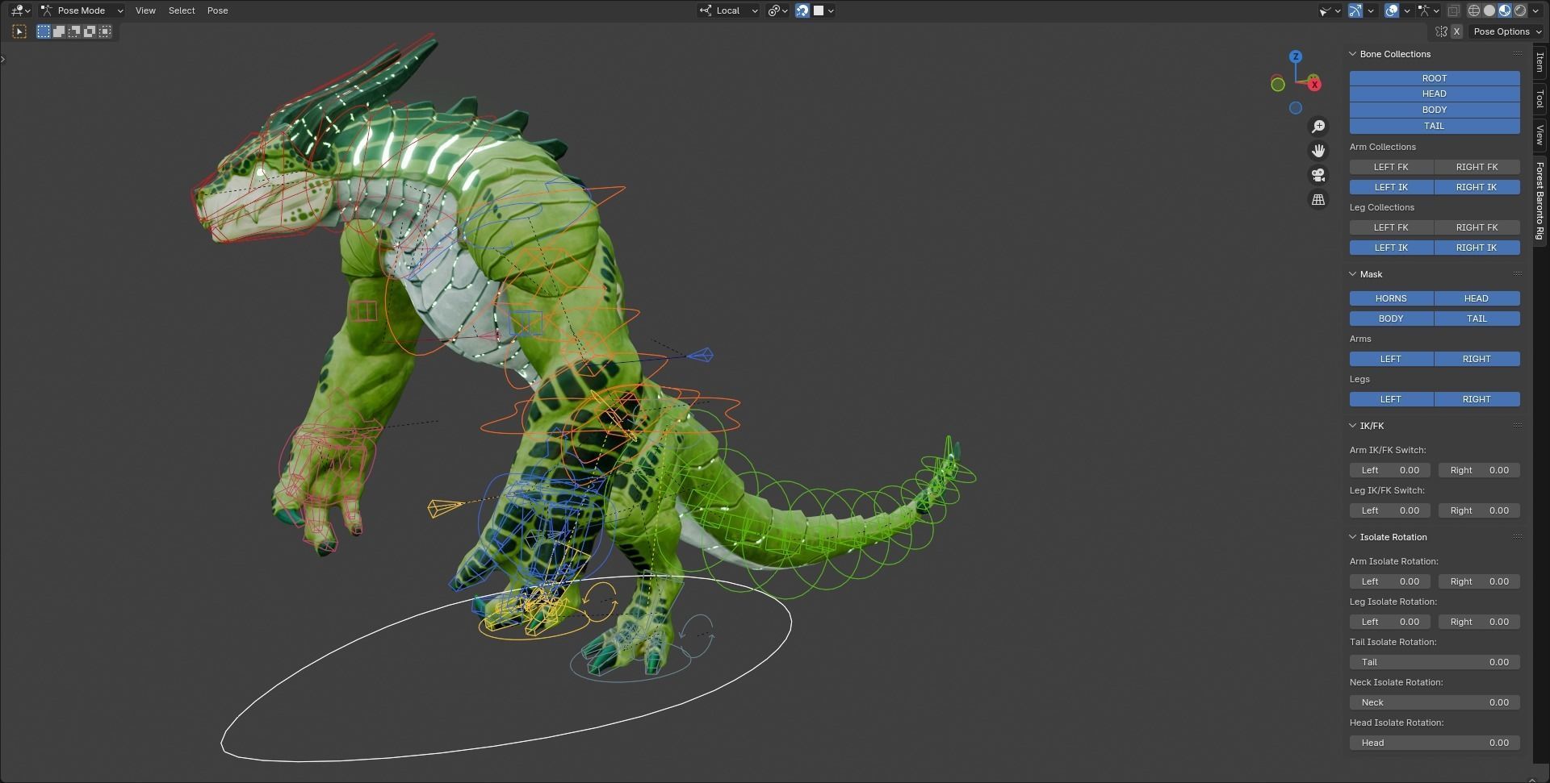The width and height of the screenshot is (1550, 783).
Task: Open the Pose menu
Action: [x=217, y=10]
